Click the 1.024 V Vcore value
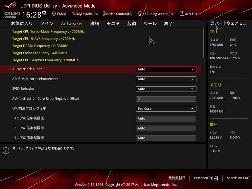252x189 pixels. point(235,58)
